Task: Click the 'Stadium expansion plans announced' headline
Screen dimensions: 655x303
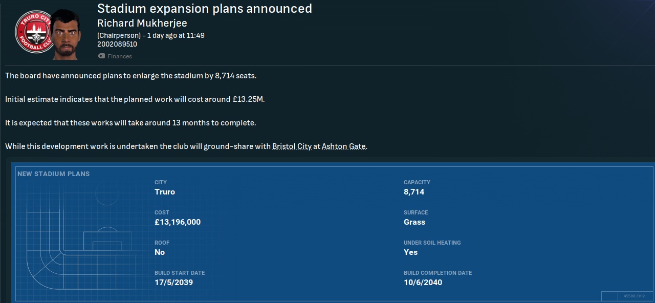Action: point(205,9)
